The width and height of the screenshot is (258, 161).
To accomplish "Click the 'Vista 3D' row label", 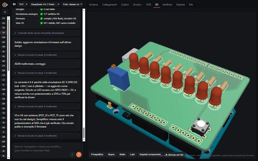I will coord(20,23).
